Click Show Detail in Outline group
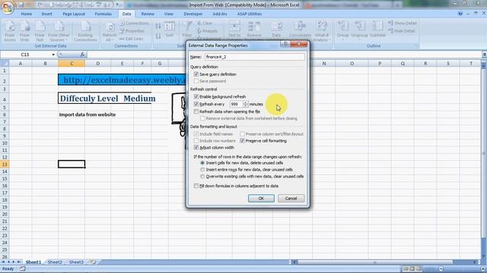Screen dimensions: 487x273 pos(403,24)
